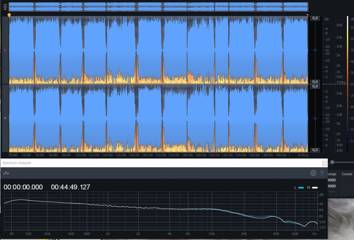Click the L channel lower 0,0 value field

click(x=315, y=82)
